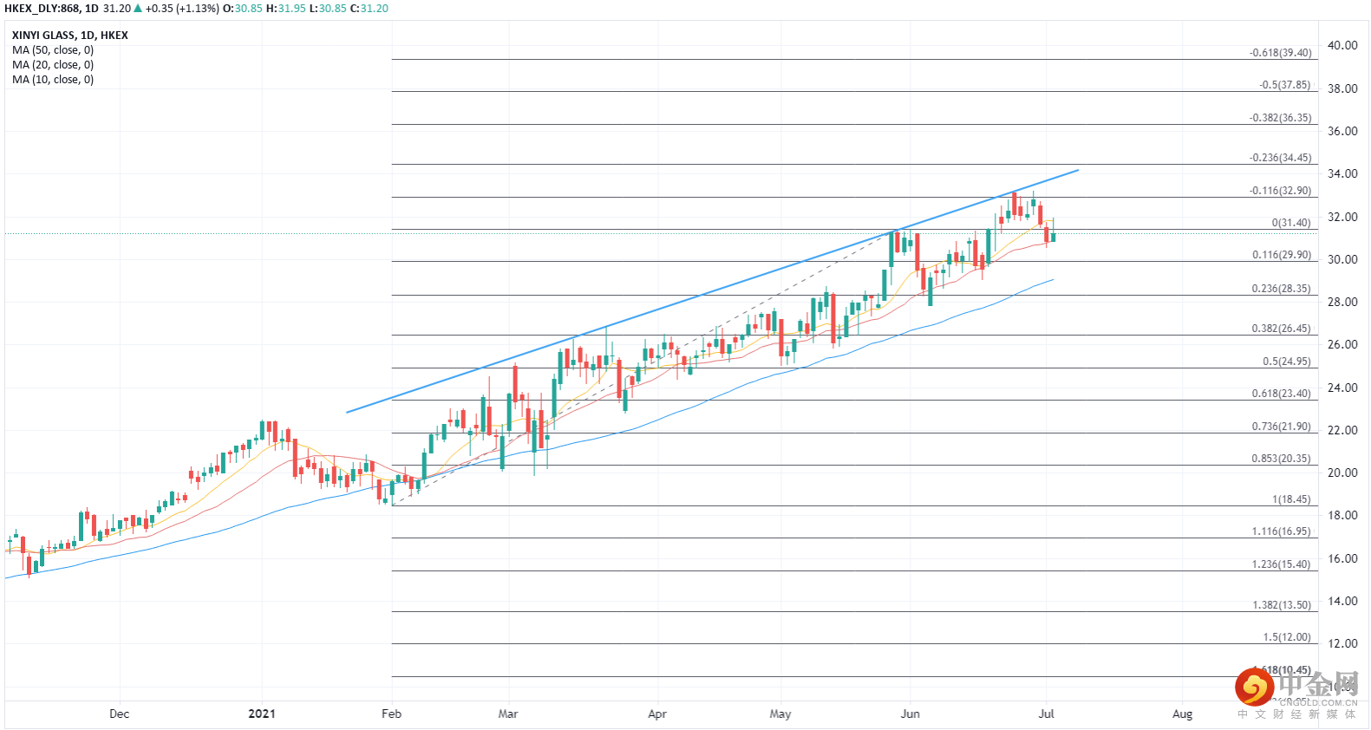This screenshot has width=1371, height=730.
Task: Click the 28.00 price axis label
Action: pos(1342,302)
